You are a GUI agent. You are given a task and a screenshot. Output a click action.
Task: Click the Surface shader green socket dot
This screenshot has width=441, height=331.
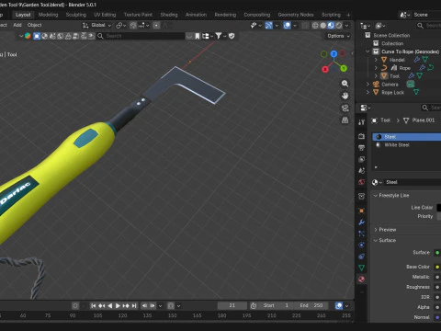(x=437, y=253)
